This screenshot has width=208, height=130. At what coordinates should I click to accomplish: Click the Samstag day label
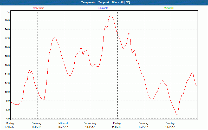click(x=144, y=123)
